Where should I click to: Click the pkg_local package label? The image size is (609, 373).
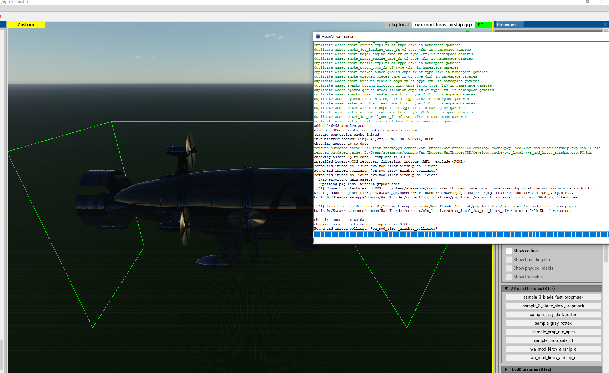(398, 25)
